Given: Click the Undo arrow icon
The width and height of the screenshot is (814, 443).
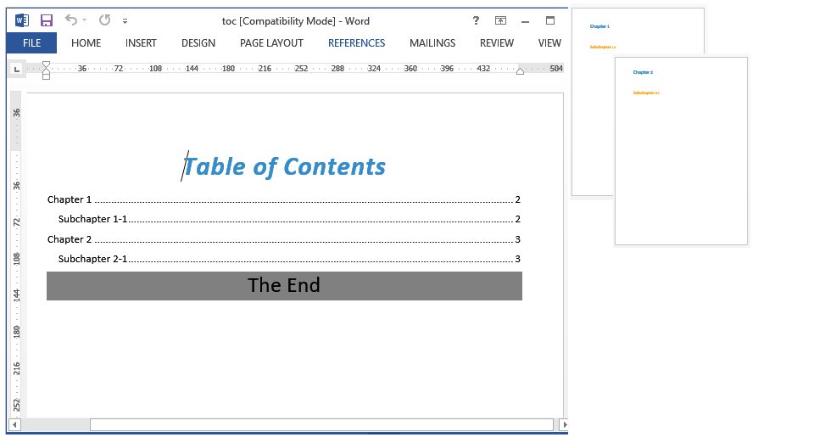Looking at the screenshot, I should pos(71,20).
